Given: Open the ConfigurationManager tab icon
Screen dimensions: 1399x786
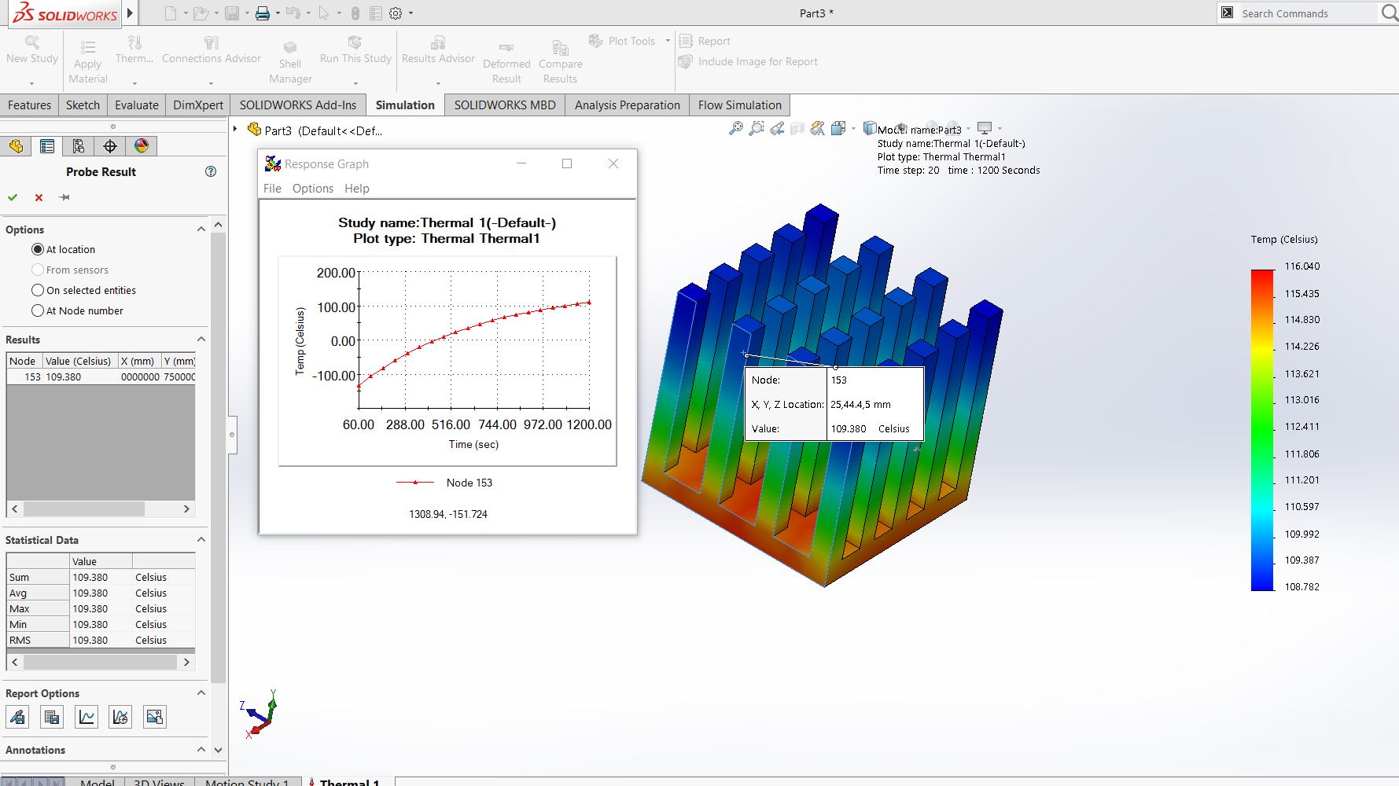Looking at the screenshot, I should [x=79, y=146].
